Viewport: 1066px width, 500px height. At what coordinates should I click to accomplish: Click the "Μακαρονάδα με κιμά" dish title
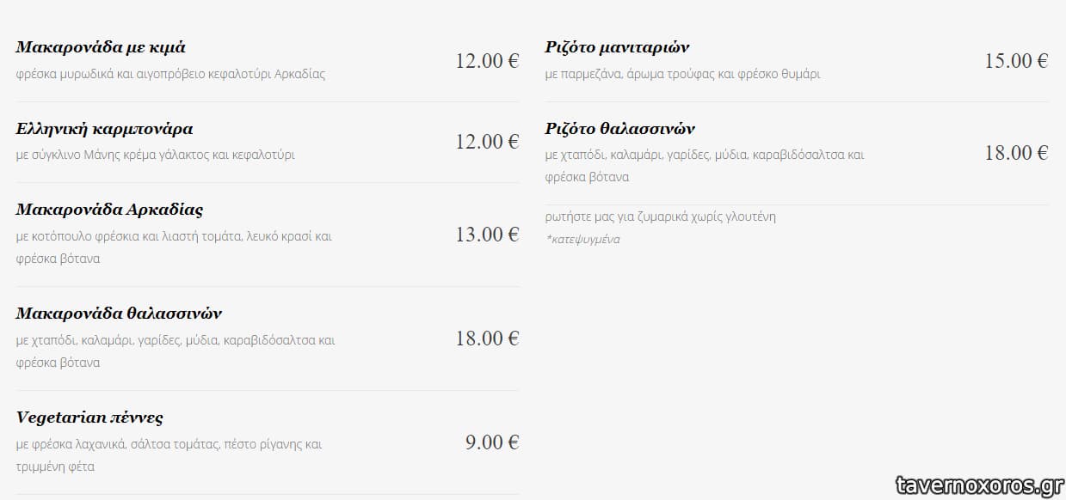coord(101,47)
